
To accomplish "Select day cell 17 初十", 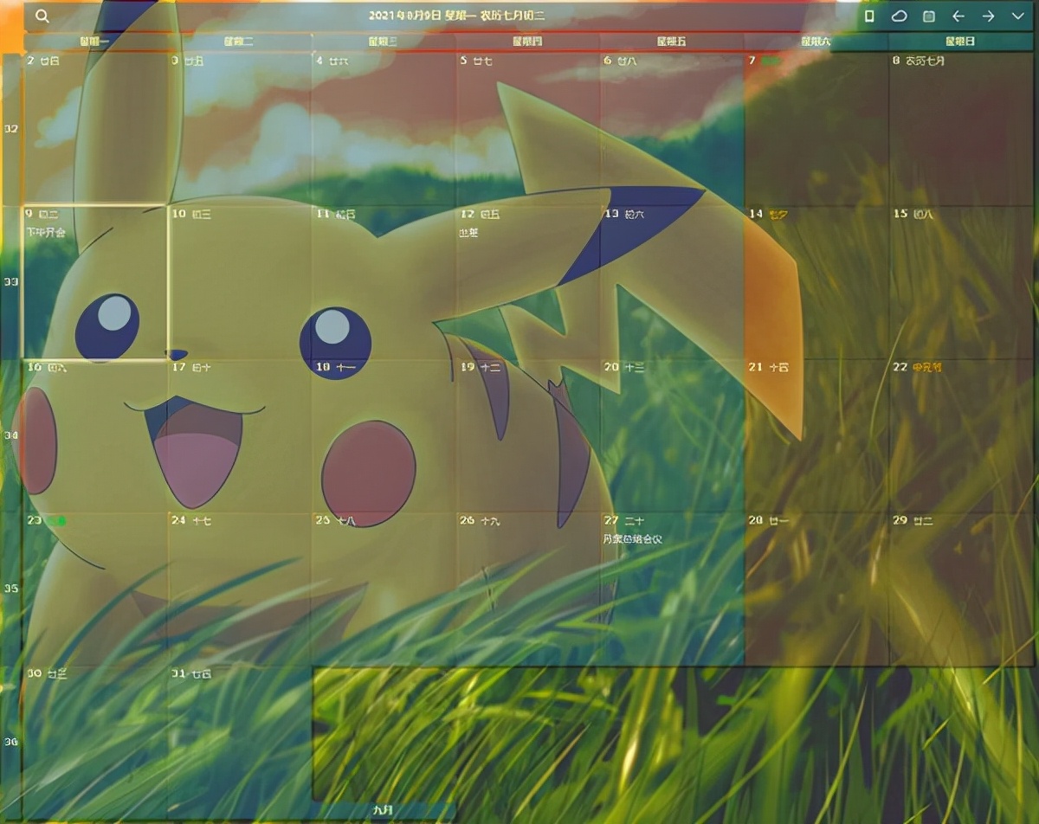I will tap(239, 435).
